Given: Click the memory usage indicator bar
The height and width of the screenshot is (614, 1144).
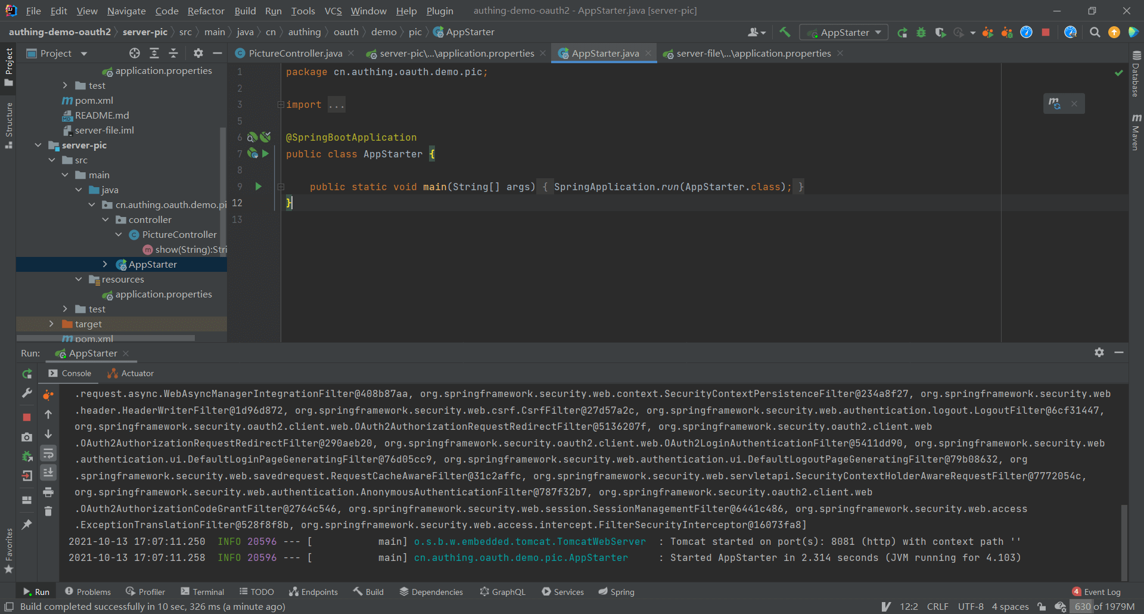Looking at the screenshot, I should pyautogui.click(x=1103, y=606).
